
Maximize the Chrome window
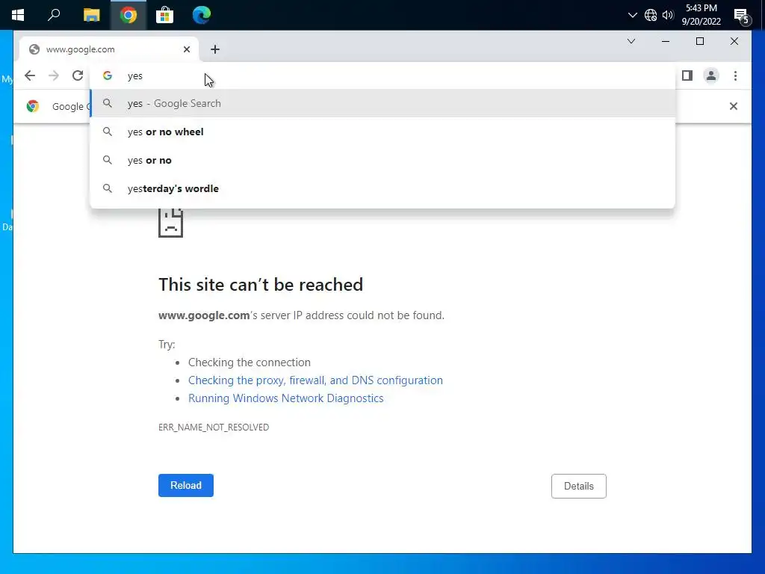(699, 42)
